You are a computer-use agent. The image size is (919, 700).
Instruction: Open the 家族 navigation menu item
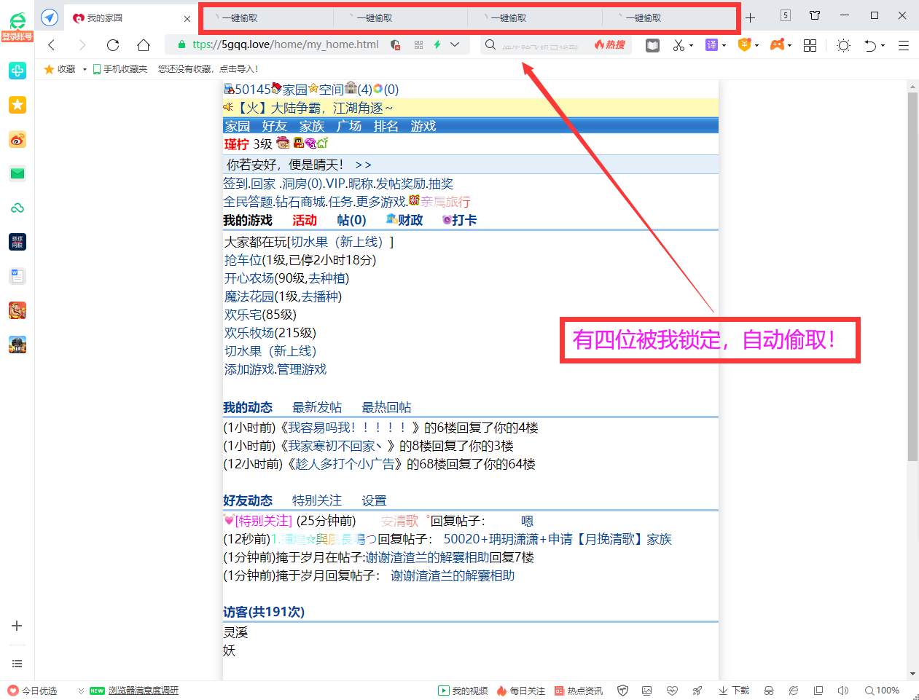point(312,126)
